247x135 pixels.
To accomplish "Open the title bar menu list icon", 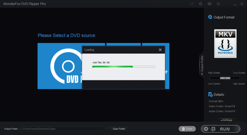I will click(218, 4).
